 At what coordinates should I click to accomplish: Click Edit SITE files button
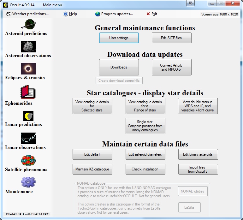172,38
